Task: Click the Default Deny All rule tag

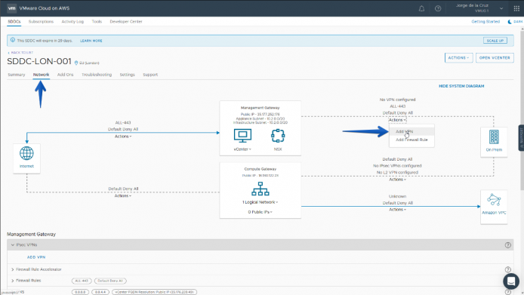Action: click(x=110, y=281)
